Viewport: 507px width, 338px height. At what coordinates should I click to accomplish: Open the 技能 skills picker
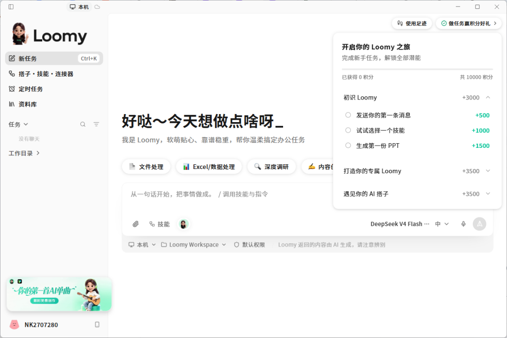[x=160, y=224]
